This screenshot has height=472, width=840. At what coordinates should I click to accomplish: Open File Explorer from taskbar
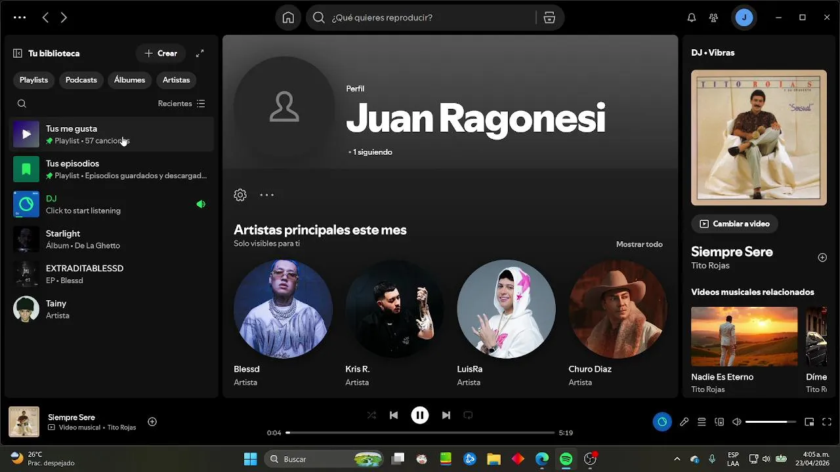click(493, 459)
